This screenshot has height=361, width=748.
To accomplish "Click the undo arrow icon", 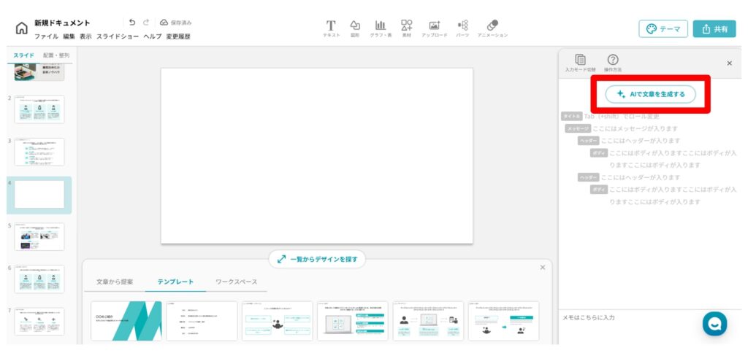I will point(132,23).
